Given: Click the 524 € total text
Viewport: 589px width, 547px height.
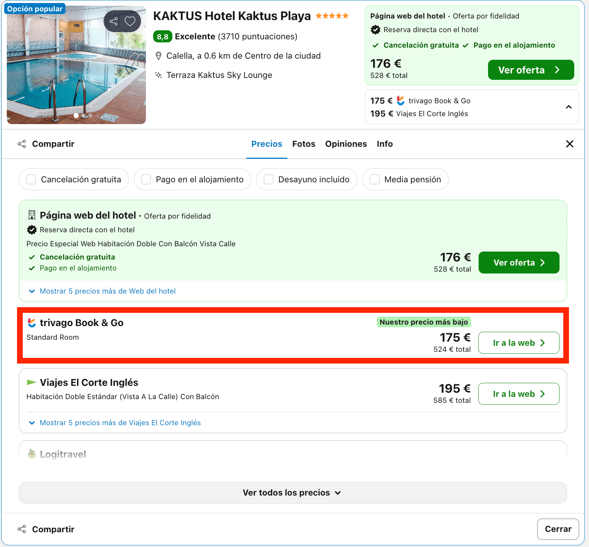Looking at the screenshot, I should (452, 349).
